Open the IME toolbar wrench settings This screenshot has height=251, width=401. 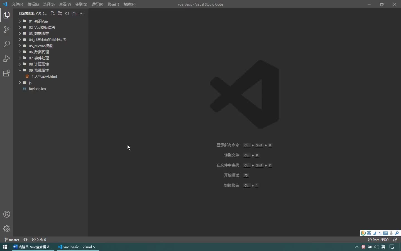397,233
